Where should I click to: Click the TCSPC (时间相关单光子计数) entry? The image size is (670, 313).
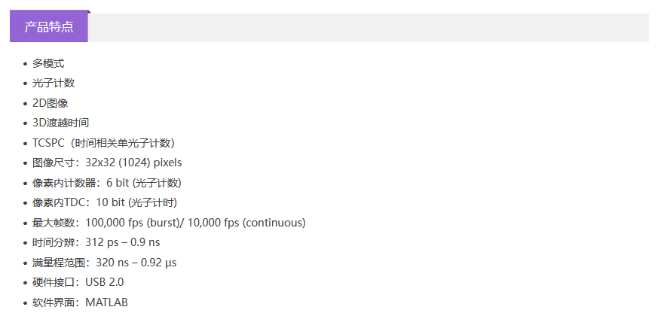coord(103,143)
